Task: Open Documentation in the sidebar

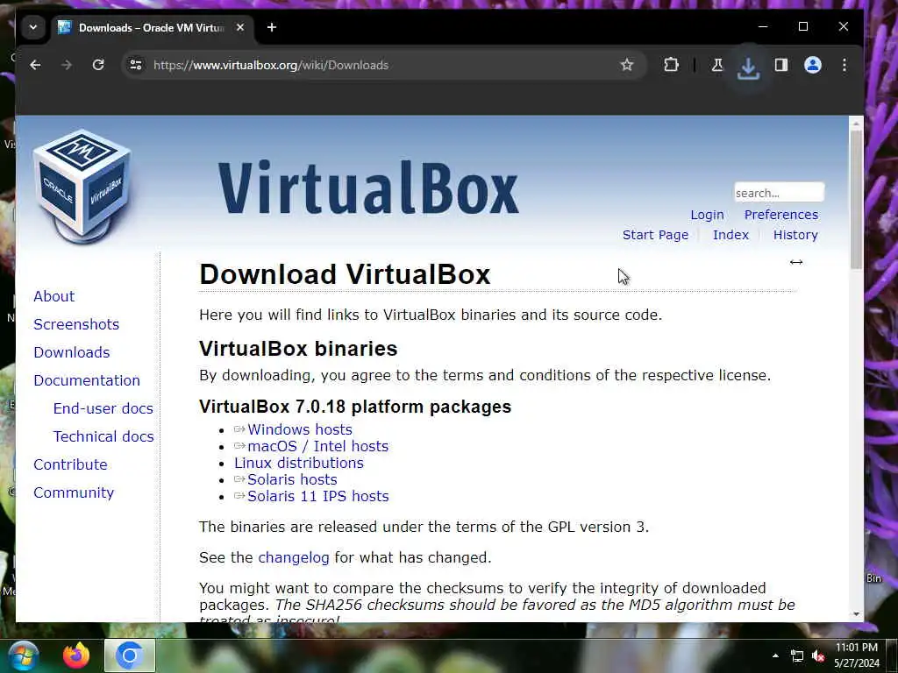Action: (87, 380)
